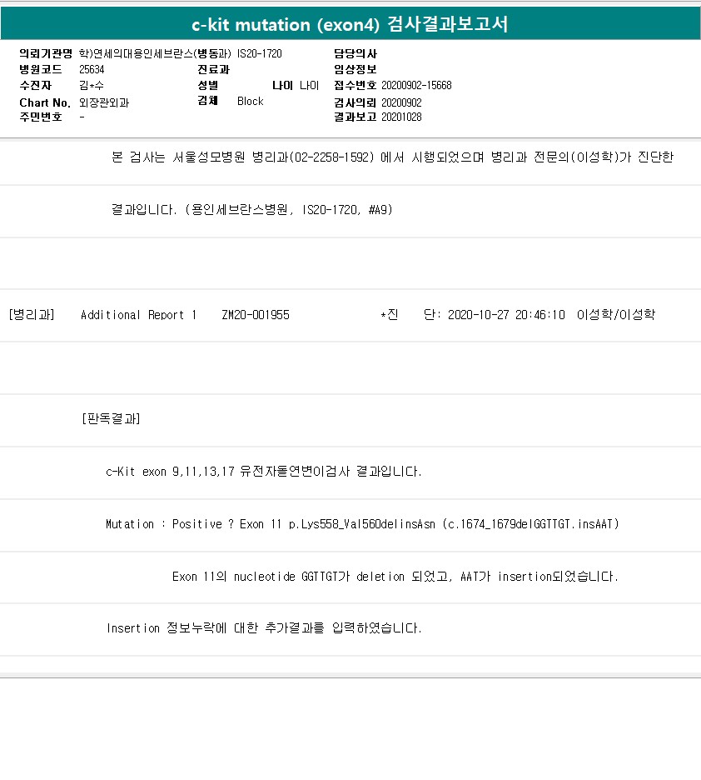
Task: Click the 'Chart No.' label
Action: coord(45,102)
